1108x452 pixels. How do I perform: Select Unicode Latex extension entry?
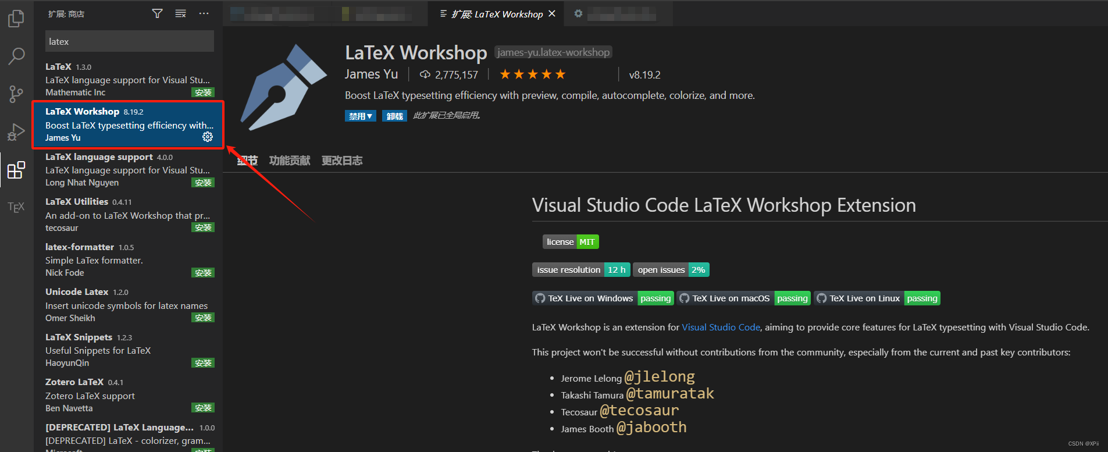(x=129, y=305)
